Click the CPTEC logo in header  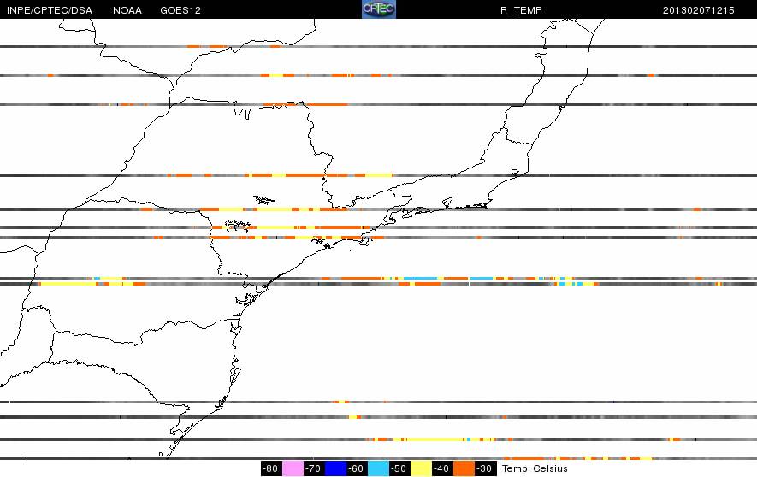click(x=378, y=9)
